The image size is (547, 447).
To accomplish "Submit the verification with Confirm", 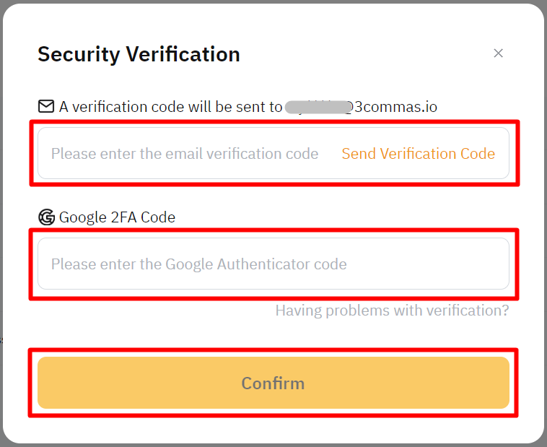I will coord(273,383).
